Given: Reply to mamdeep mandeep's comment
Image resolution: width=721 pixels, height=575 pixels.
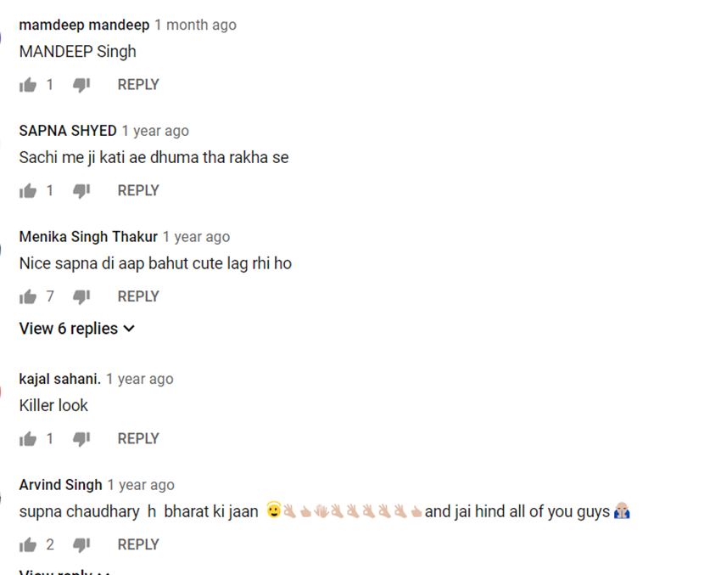Looking at the screenshot, I should point(138,85).
